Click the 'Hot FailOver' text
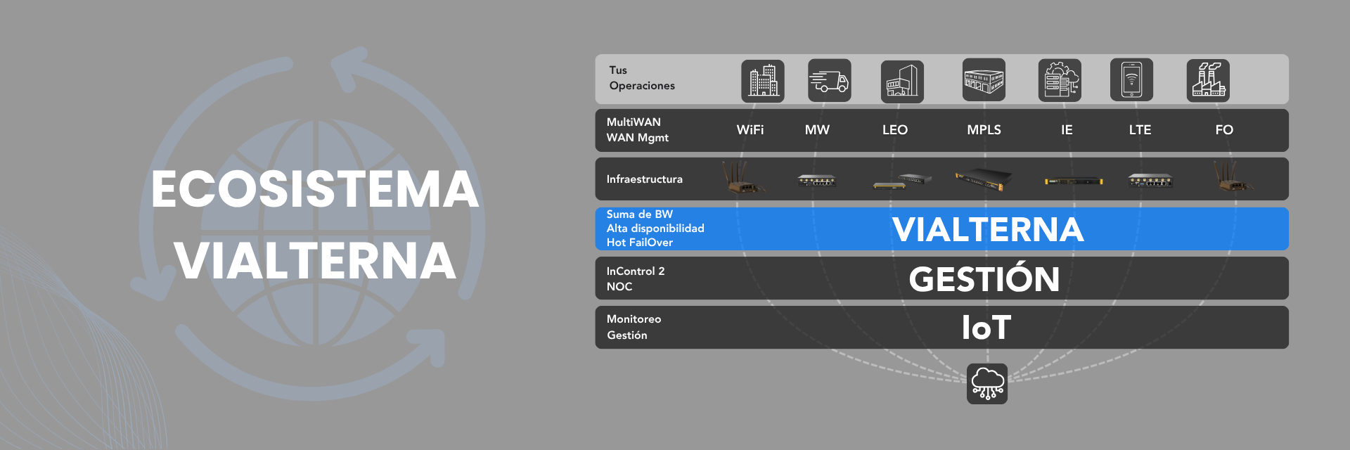1350x450 pixels. (x=640, y=243)
